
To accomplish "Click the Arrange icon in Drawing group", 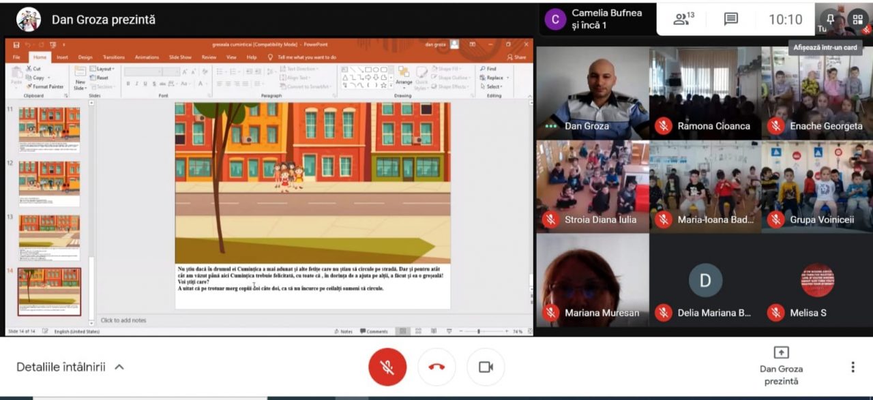I will tap(404, 76).
